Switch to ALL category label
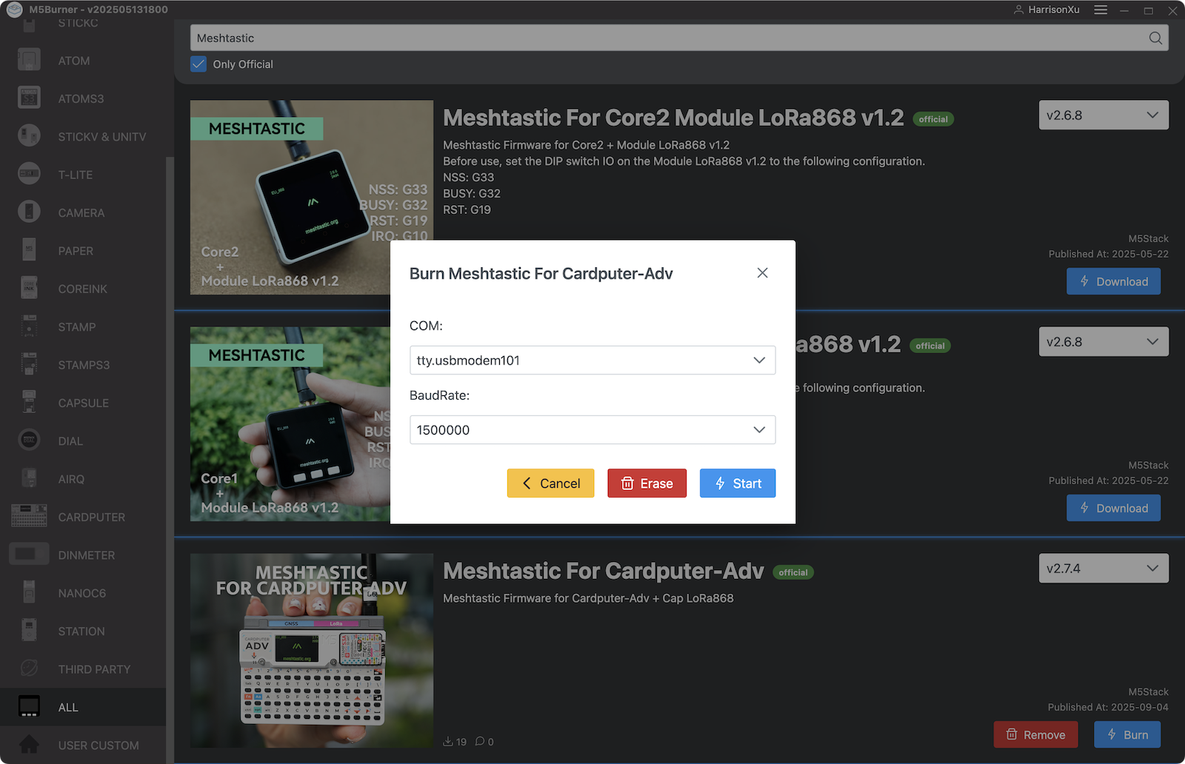The height and width of the screenshot is (764, 1185). (68, 707)
